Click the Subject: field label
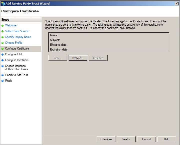This screenshot has width=180, height=145. [x=55, y=40]
